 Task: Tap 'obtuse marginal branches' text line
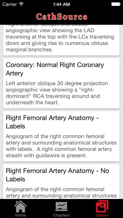coord(29,50)
